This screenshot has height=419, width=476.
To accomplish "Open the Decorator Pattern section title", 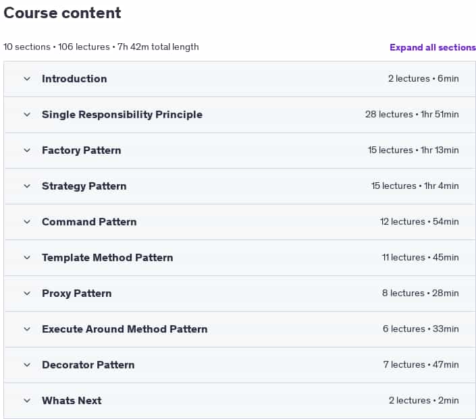I will coord(88,365).
